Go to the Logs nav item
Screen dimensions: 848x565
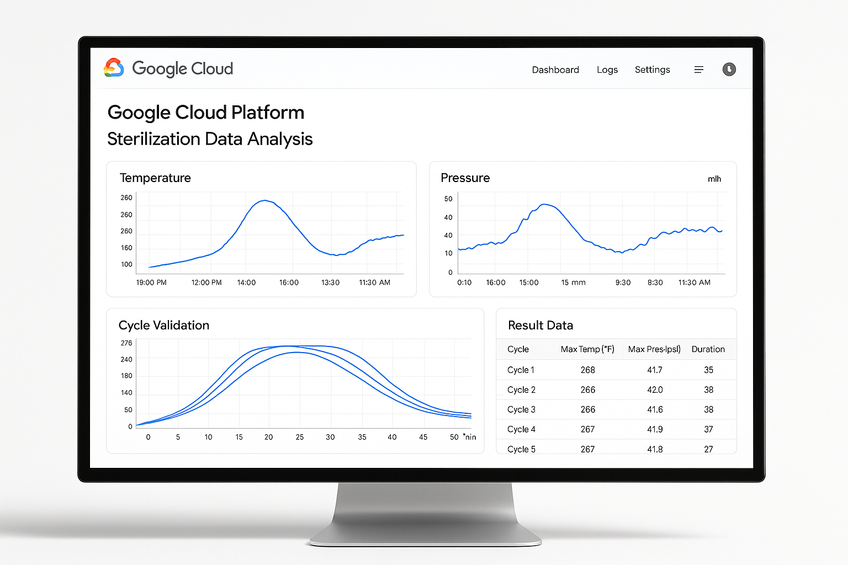coord(607,70)
